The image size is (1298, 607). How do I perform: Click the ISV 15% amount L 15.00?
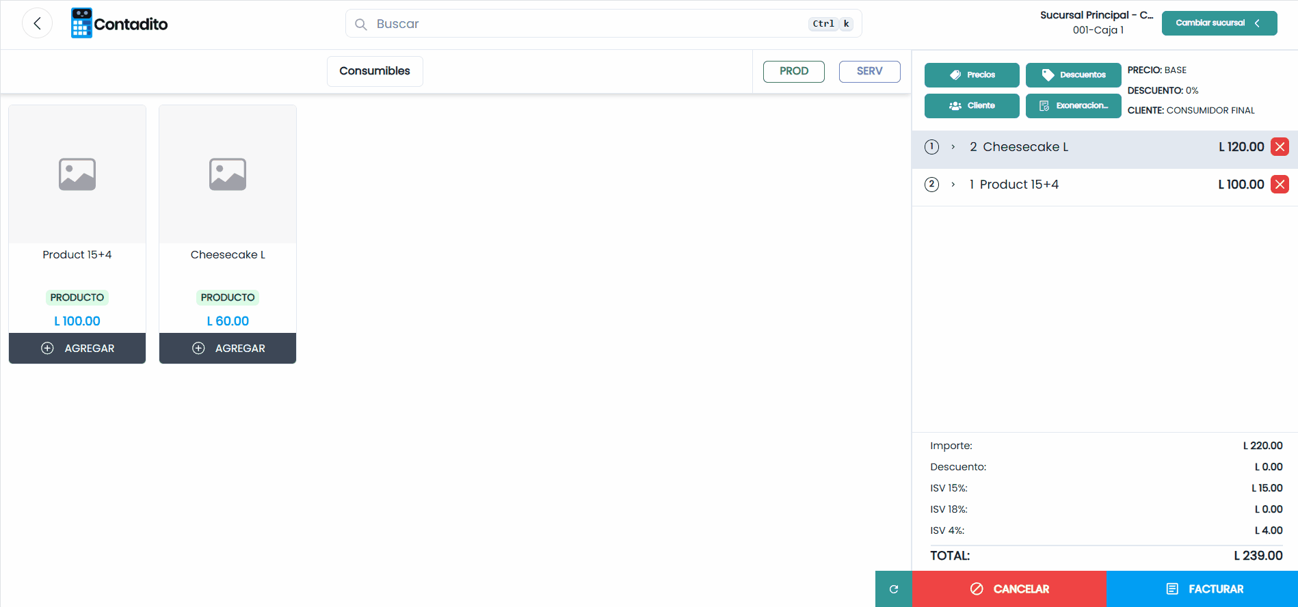coord(1267,488)
